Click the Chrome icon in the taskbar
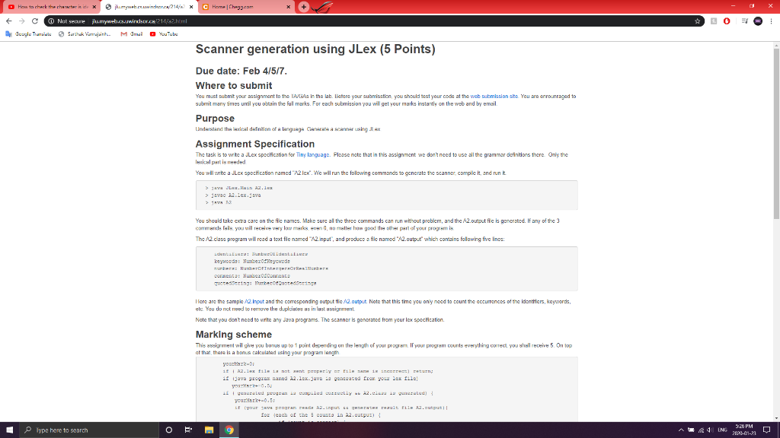 [x=229, y=430]
